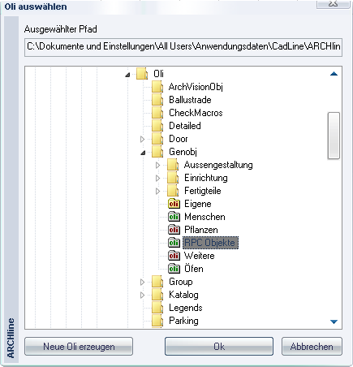This screenshot has height=367, width=353.
Task: Confirm with the Ok button
Action: point(219,347)
